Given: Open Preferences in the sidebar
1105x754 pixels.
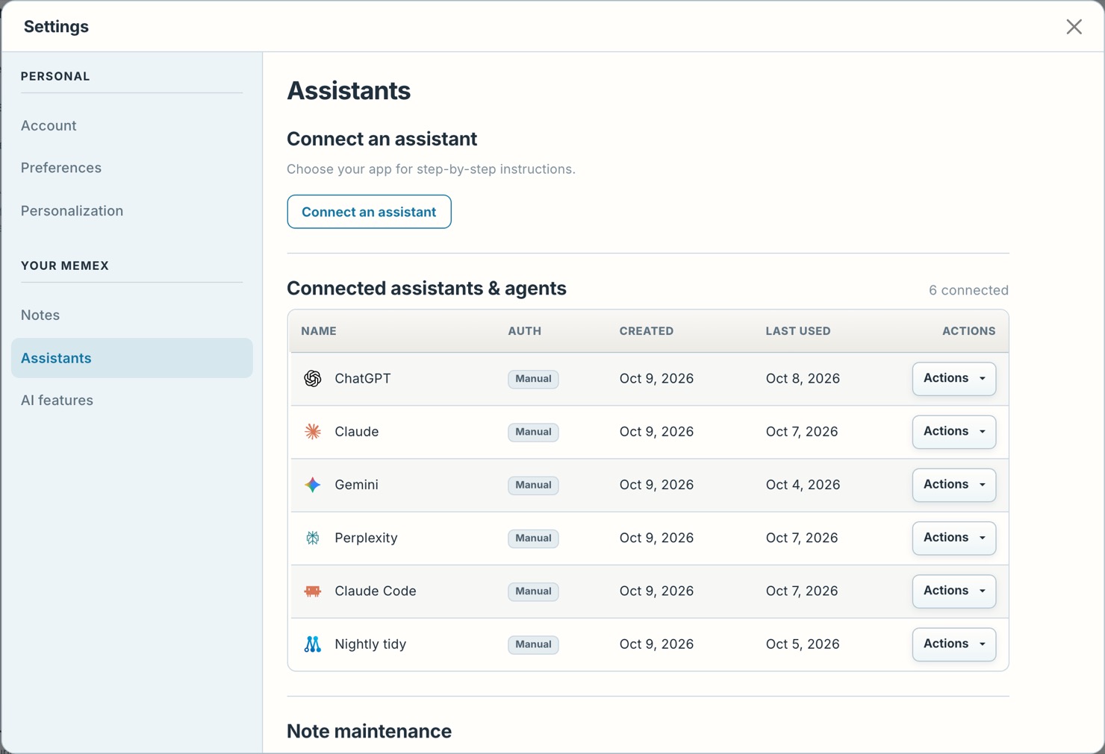Looking at the screenshot, I should pos(61,168).
